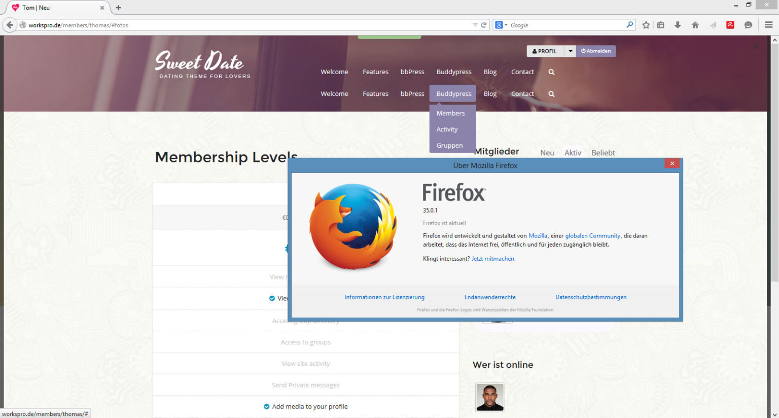
Task: Expand the URL bar history dropdown
Action: click(x=475, y=25)
